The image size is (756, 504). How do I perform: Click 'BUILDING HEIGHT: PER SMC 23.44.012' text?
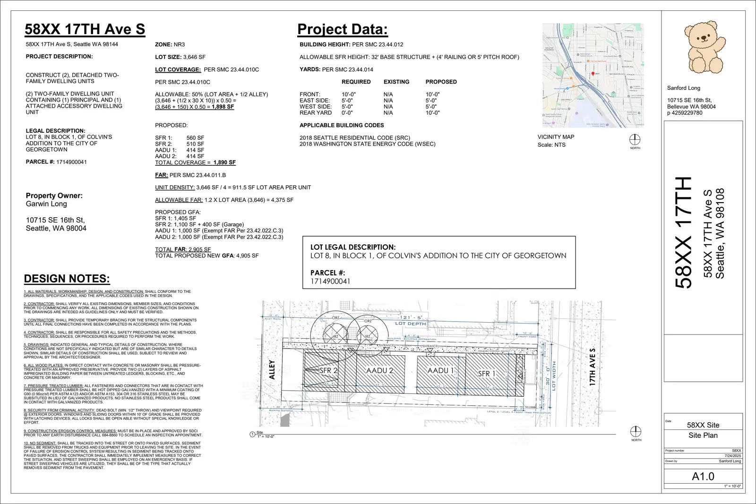click(x=352, y=44)
